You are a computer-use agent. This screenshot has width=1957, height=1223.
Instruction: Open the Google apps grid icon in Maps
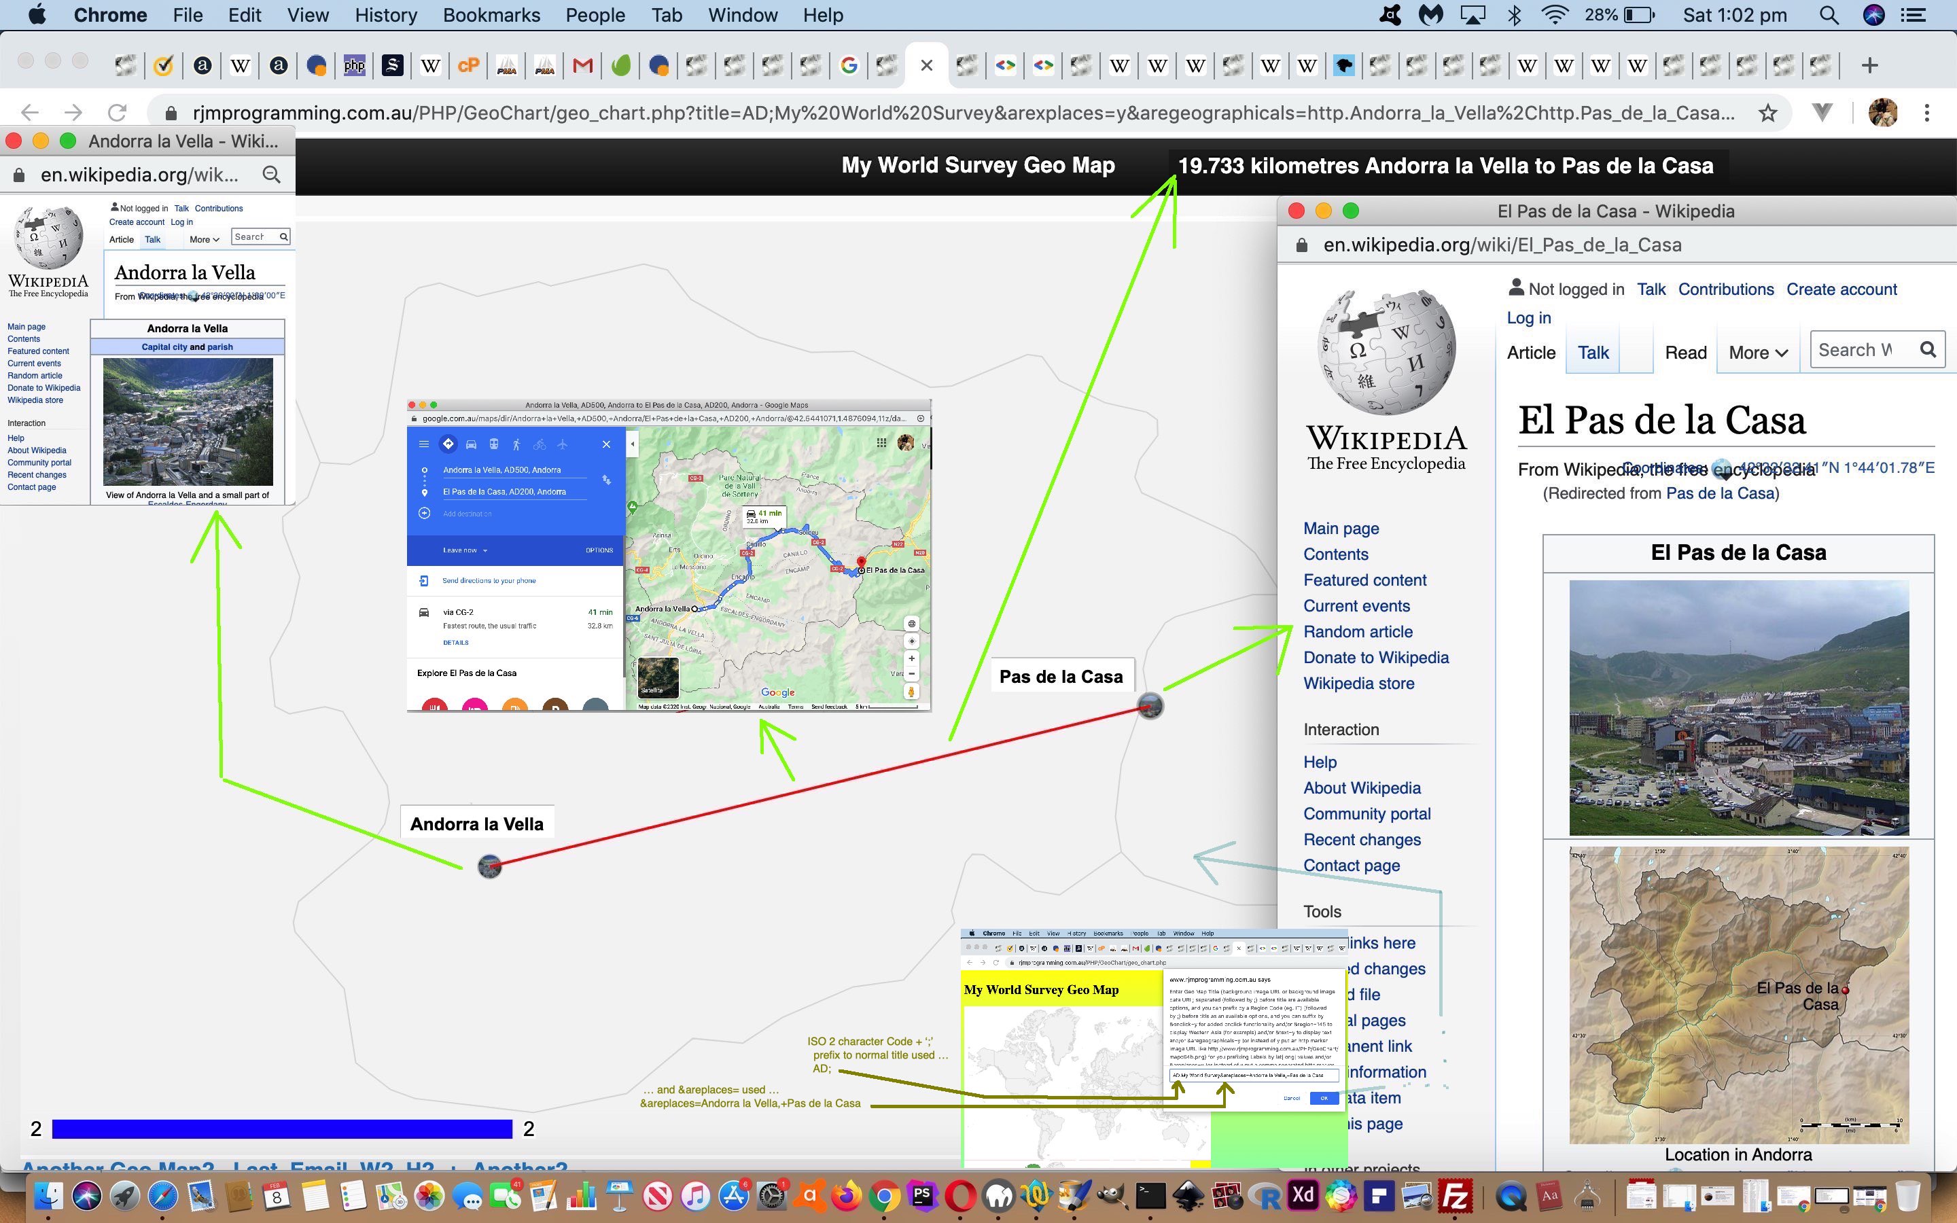[x=881, y=442]
